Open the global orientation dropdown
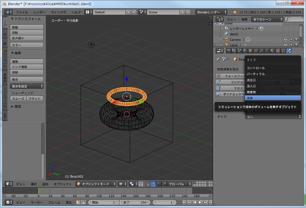306x208 pixels. click(179, 184)
